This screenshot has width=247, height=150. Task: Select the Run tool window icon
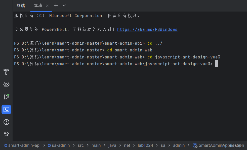[x=6, y=97]
